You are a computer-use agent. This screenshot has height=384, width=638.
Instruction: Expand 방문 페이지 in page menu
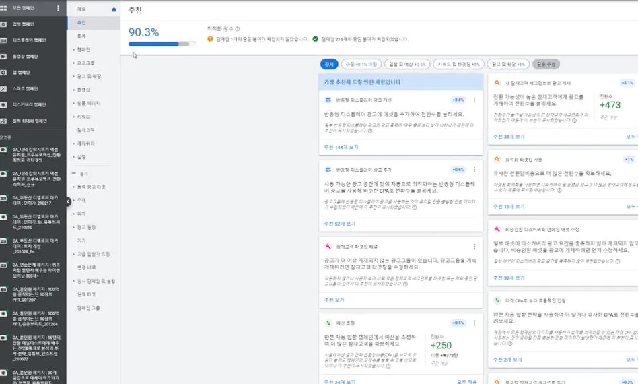coord(73,104)
